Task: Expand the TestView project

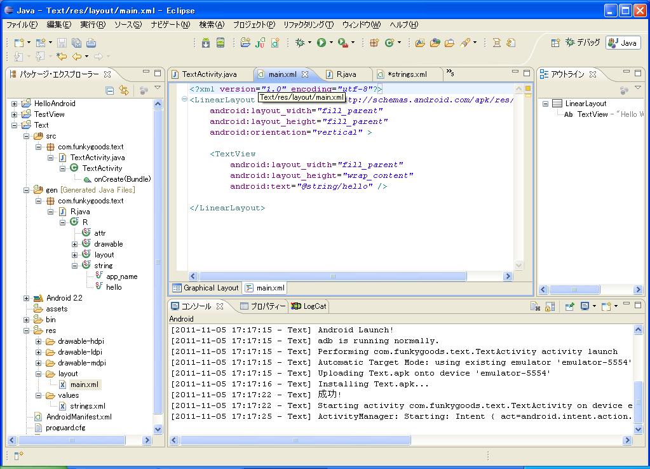Action: (x=14, y=114)
